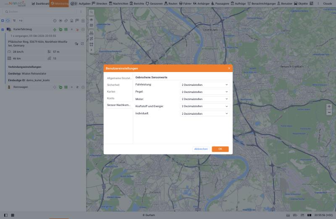Open Rennwagen's circled options menu

83,87
